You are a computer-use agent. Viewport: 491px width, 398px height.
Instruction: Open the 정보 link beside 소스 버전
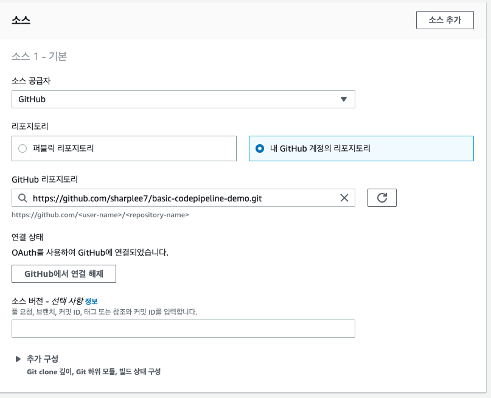tap(91, 301)
